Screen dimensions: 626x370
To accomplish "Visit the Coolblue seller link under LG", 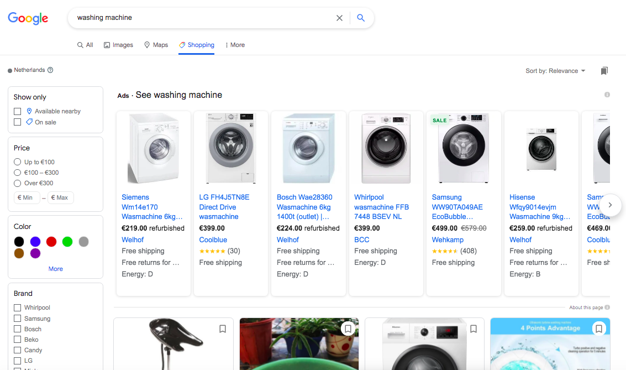I will click(x=213, y=239).
